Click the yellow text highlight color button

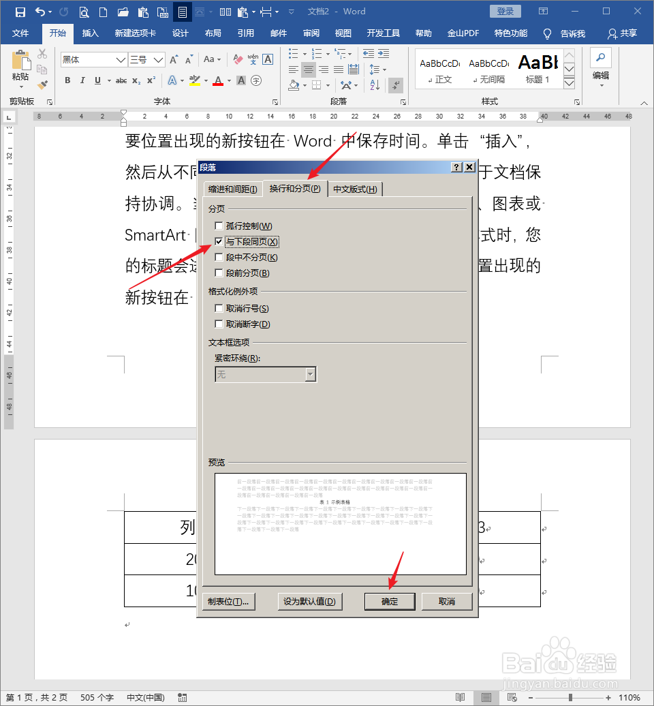pos(195,80)
